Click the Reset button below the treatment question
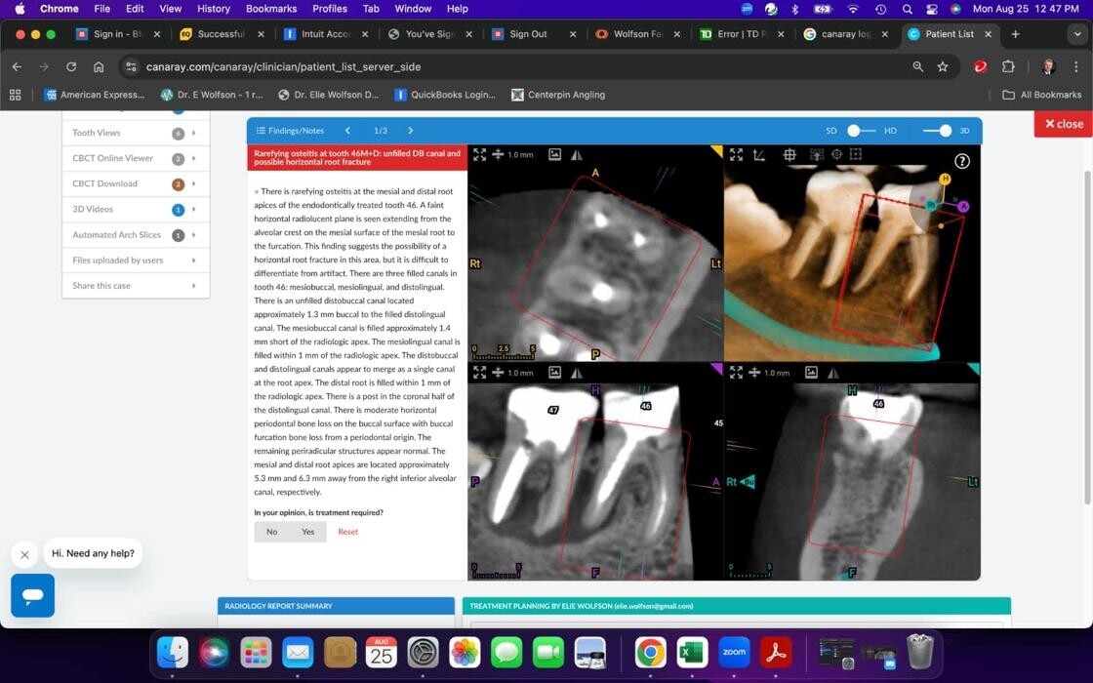The height and width of the screenshot is (683, 1093). coord(347,532)
